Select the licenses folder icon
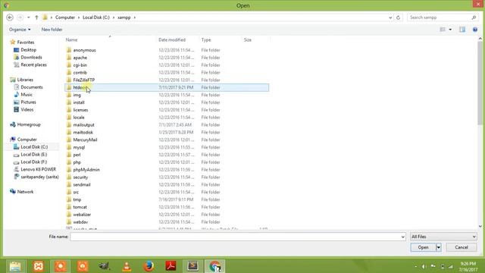This screenshot has height=273, width=485. coord(69,109)
